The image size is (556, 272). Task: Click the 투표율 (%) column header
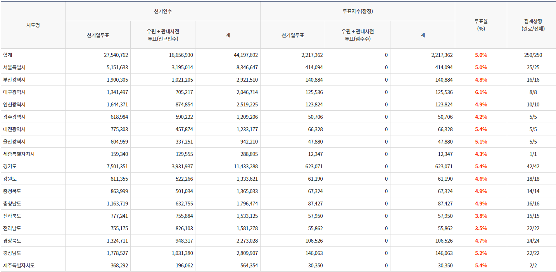coord(481,25)
